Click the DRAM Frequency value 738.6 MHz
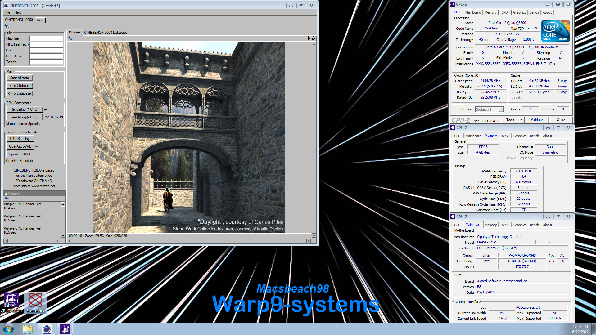 click(x=523, y=171)
